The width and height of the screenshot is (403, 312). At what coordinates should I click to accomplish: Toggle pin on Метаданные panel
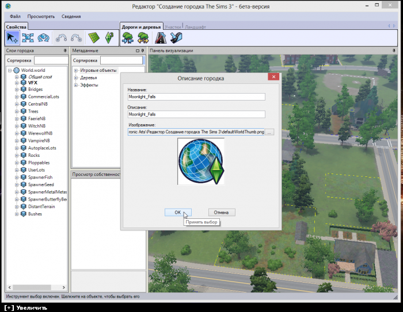coord(143,51)
